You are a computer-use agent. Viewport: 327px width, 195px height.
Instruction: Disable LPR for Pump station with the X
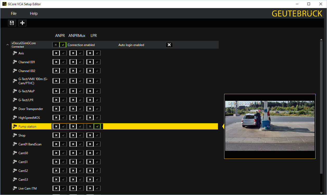pos(90,127)
